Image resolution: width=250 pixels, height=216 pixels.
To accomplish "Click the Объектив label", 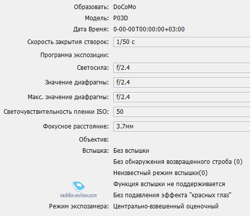I will (x=94, y=140).
